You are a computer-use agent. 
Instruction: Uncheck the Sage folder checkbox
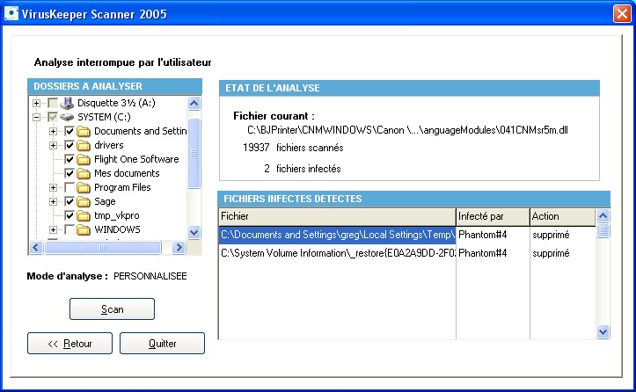pos(69,201)
